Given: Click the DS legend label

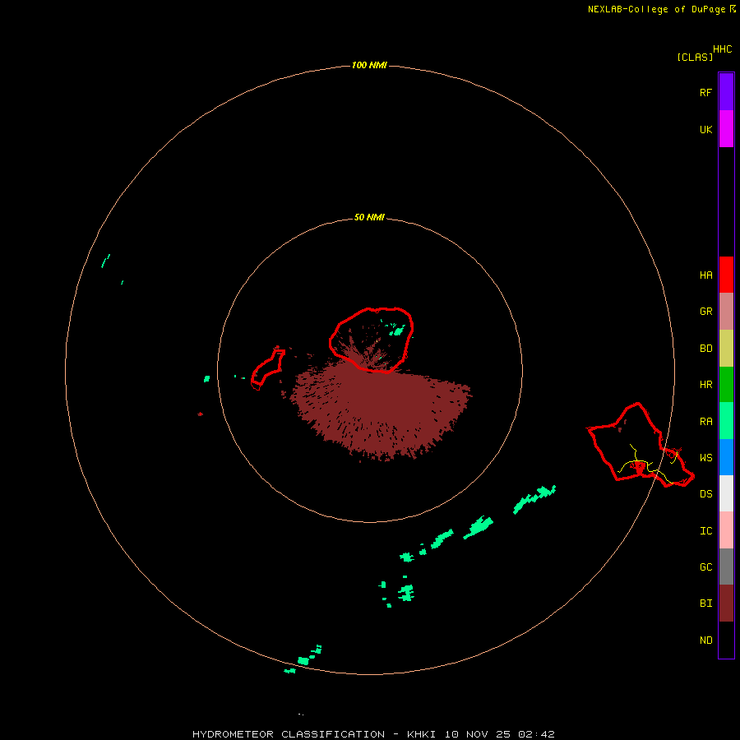Looking at the screenshot, I should 705,494.
